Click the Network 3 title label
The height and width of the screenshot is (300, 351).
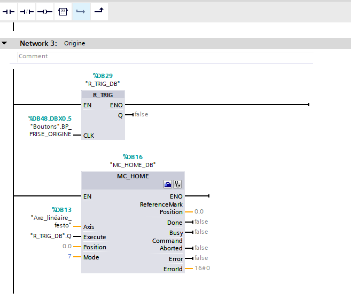pos(38,43)
